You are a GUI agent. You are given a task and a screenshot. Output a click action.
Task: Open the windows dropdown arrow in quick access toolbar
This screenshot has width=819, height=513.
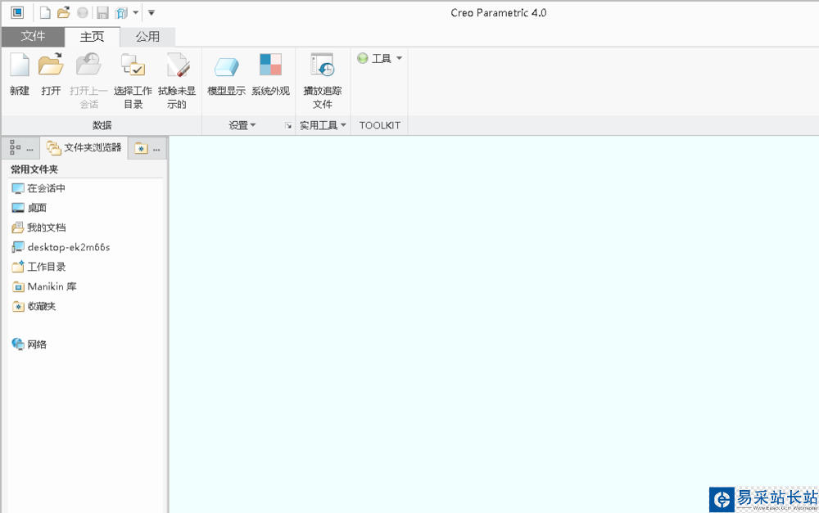tap(135, 12)
